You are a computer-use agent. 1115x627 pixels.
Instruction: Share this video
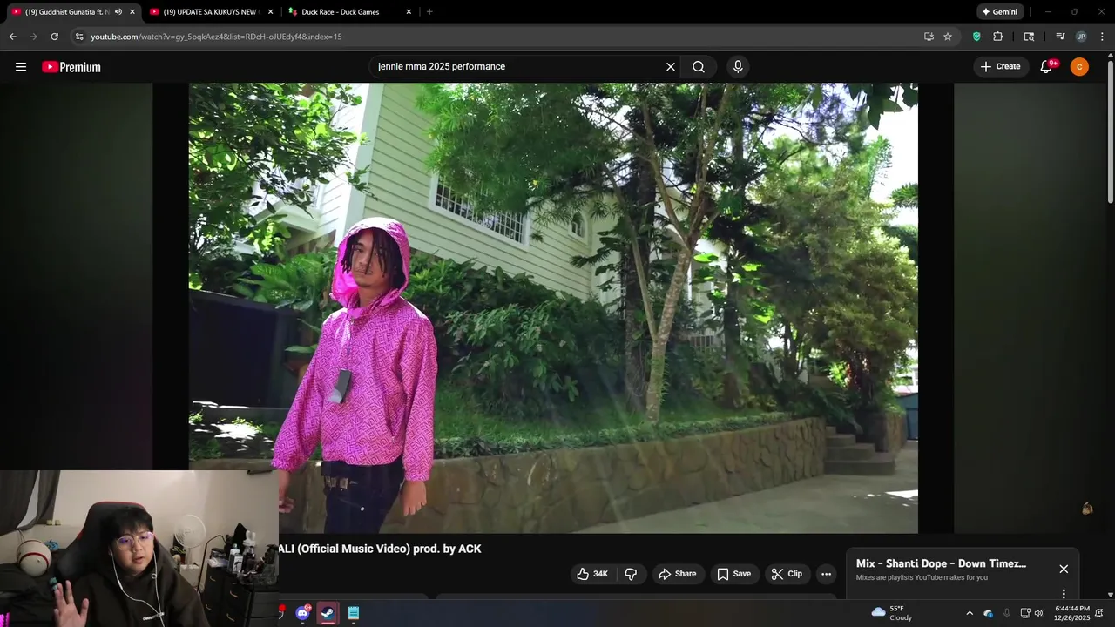point(677,574)
